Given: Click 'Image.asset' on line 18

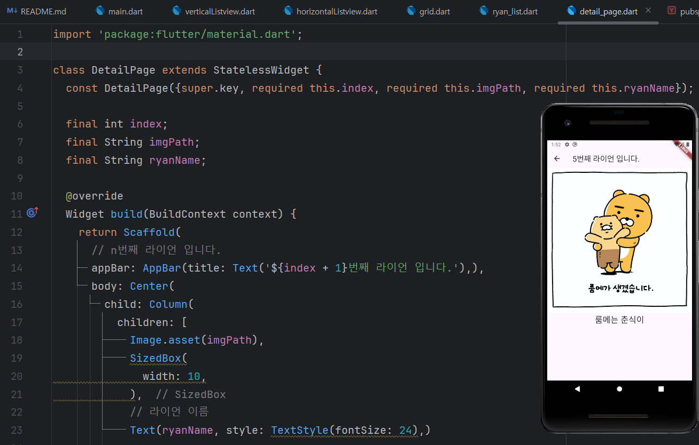Looking at the screenshot, I should 165,340.
